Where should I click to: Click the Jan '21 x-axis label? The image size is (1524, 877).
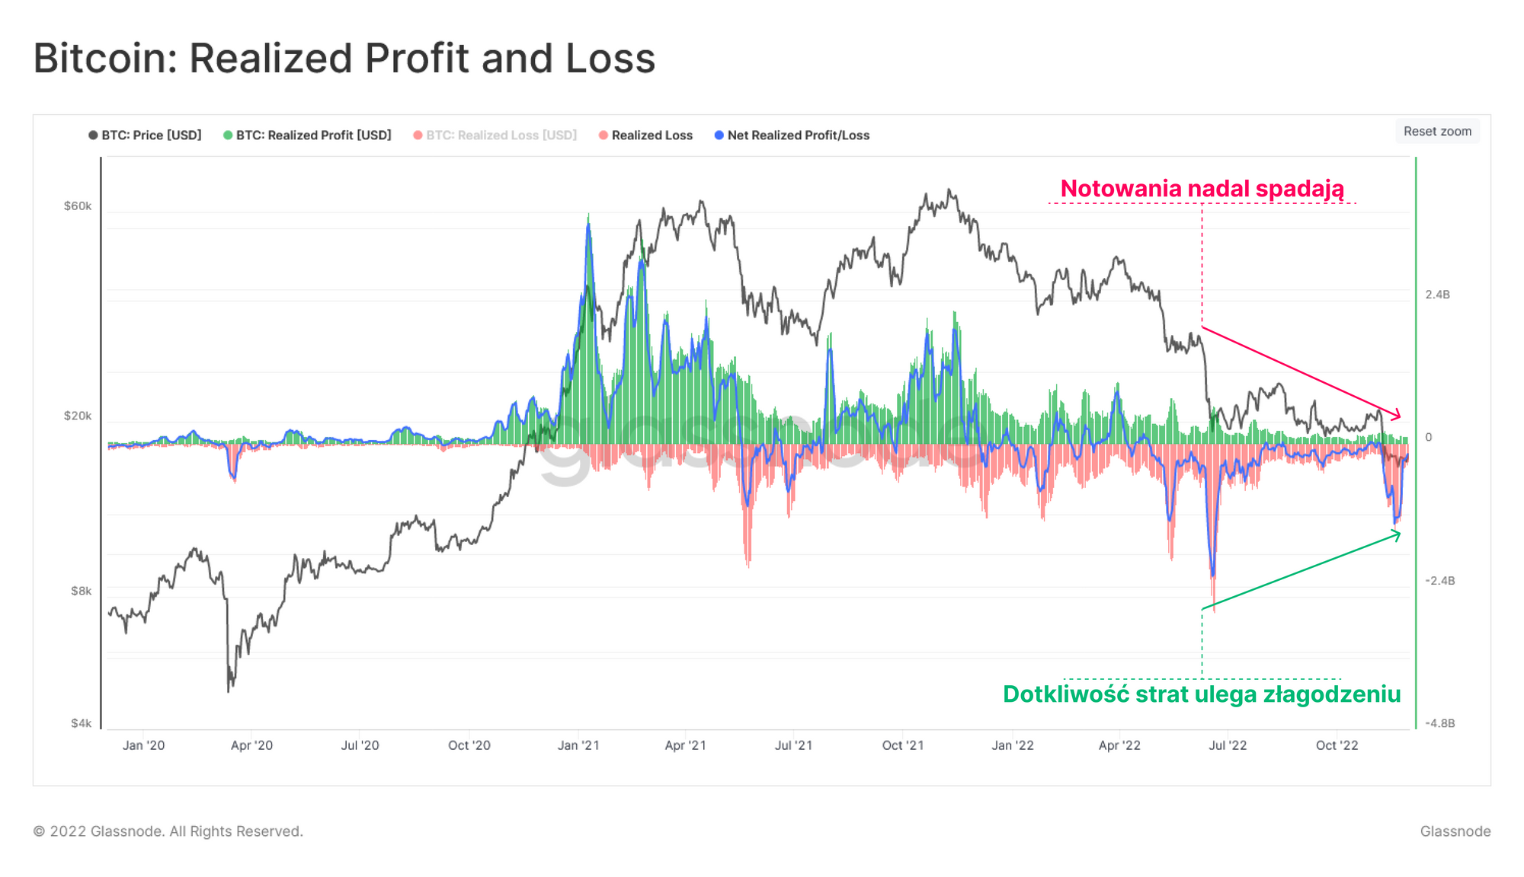(578, 745)
